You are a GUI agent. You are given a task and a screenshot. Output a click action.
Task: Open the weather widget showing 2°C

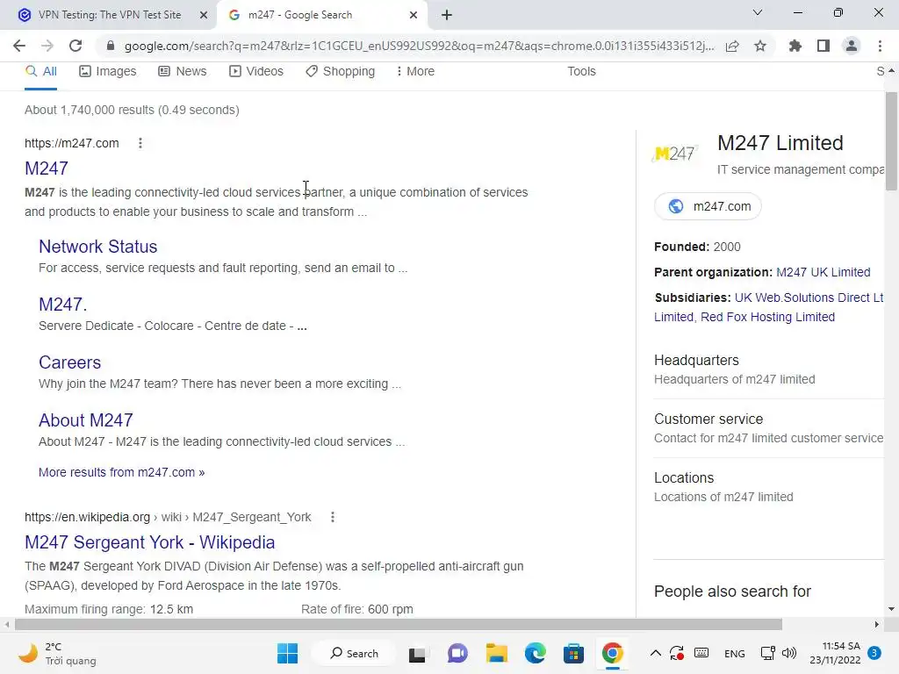(x=56, y=653)
